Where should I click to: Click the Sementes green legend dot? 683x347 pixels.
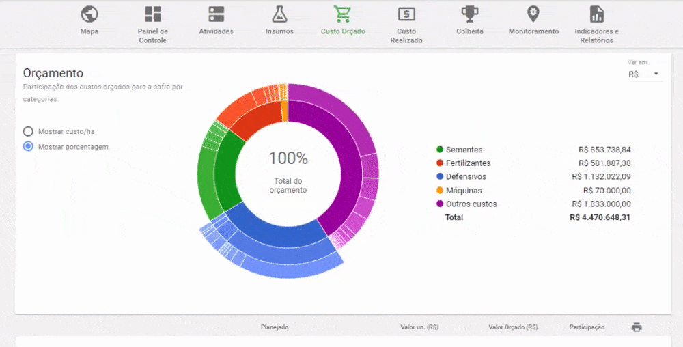(x=440, y=150)
